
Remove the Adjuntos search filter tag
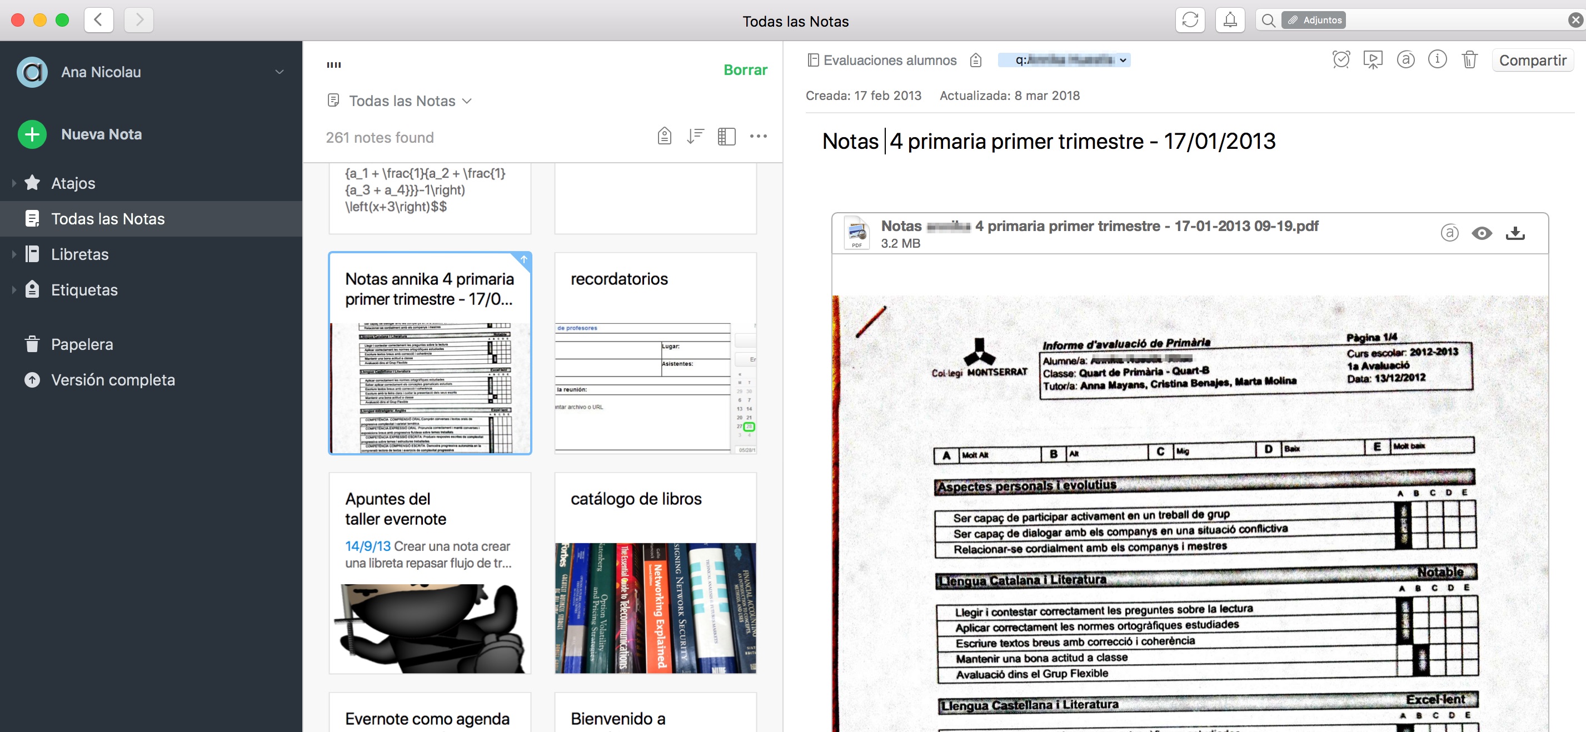point(1313,21)
